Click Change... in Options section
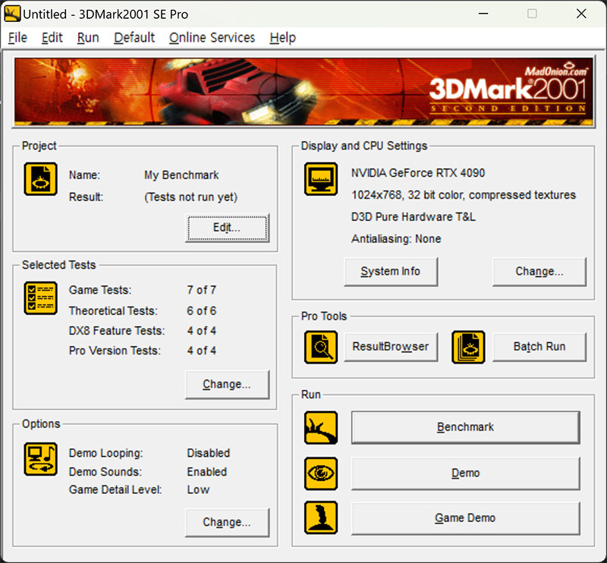Screen dimensions: 607x563 227,522
